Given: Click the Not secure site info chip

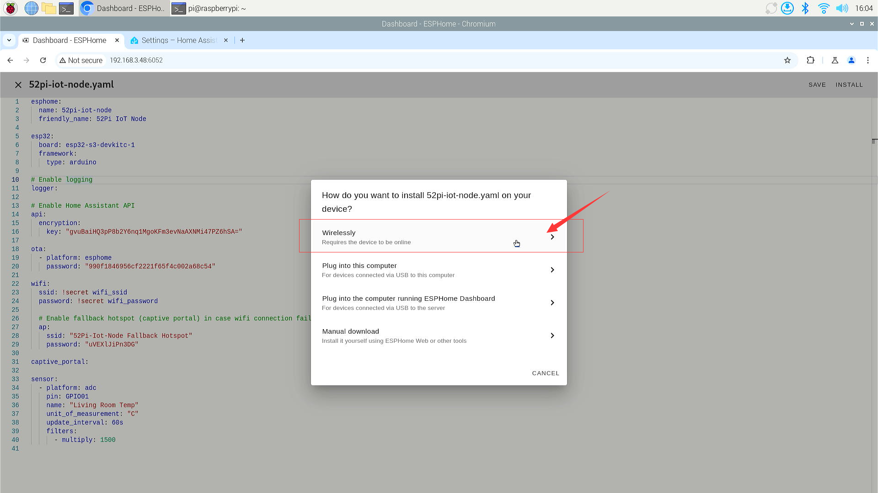Looking at the screenshot, I should [81, 60].
